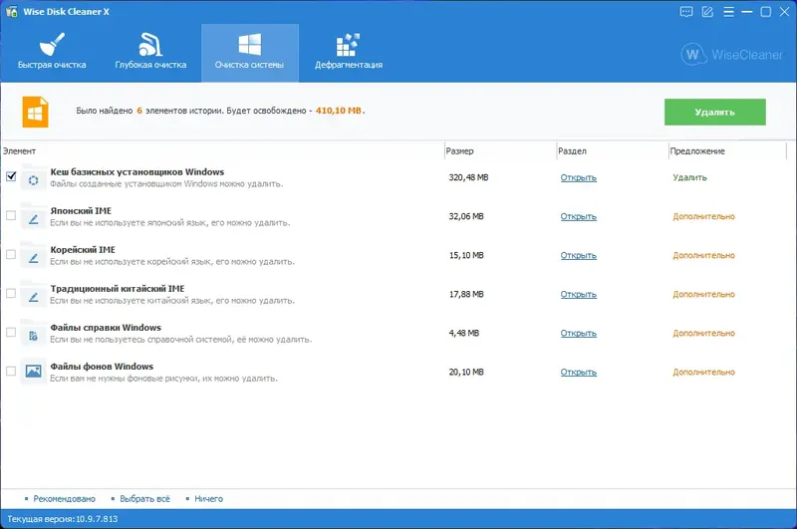Open the Быстрая очистка tab
Image resolution: width=797 pixels, height=529 pixels.
52,53
